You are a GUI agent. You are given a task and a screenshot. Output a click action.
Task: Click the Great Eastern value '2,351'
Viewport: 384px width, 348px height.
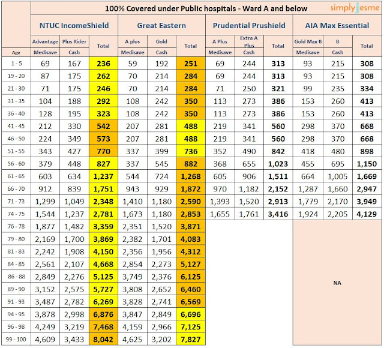click(133, 227)
